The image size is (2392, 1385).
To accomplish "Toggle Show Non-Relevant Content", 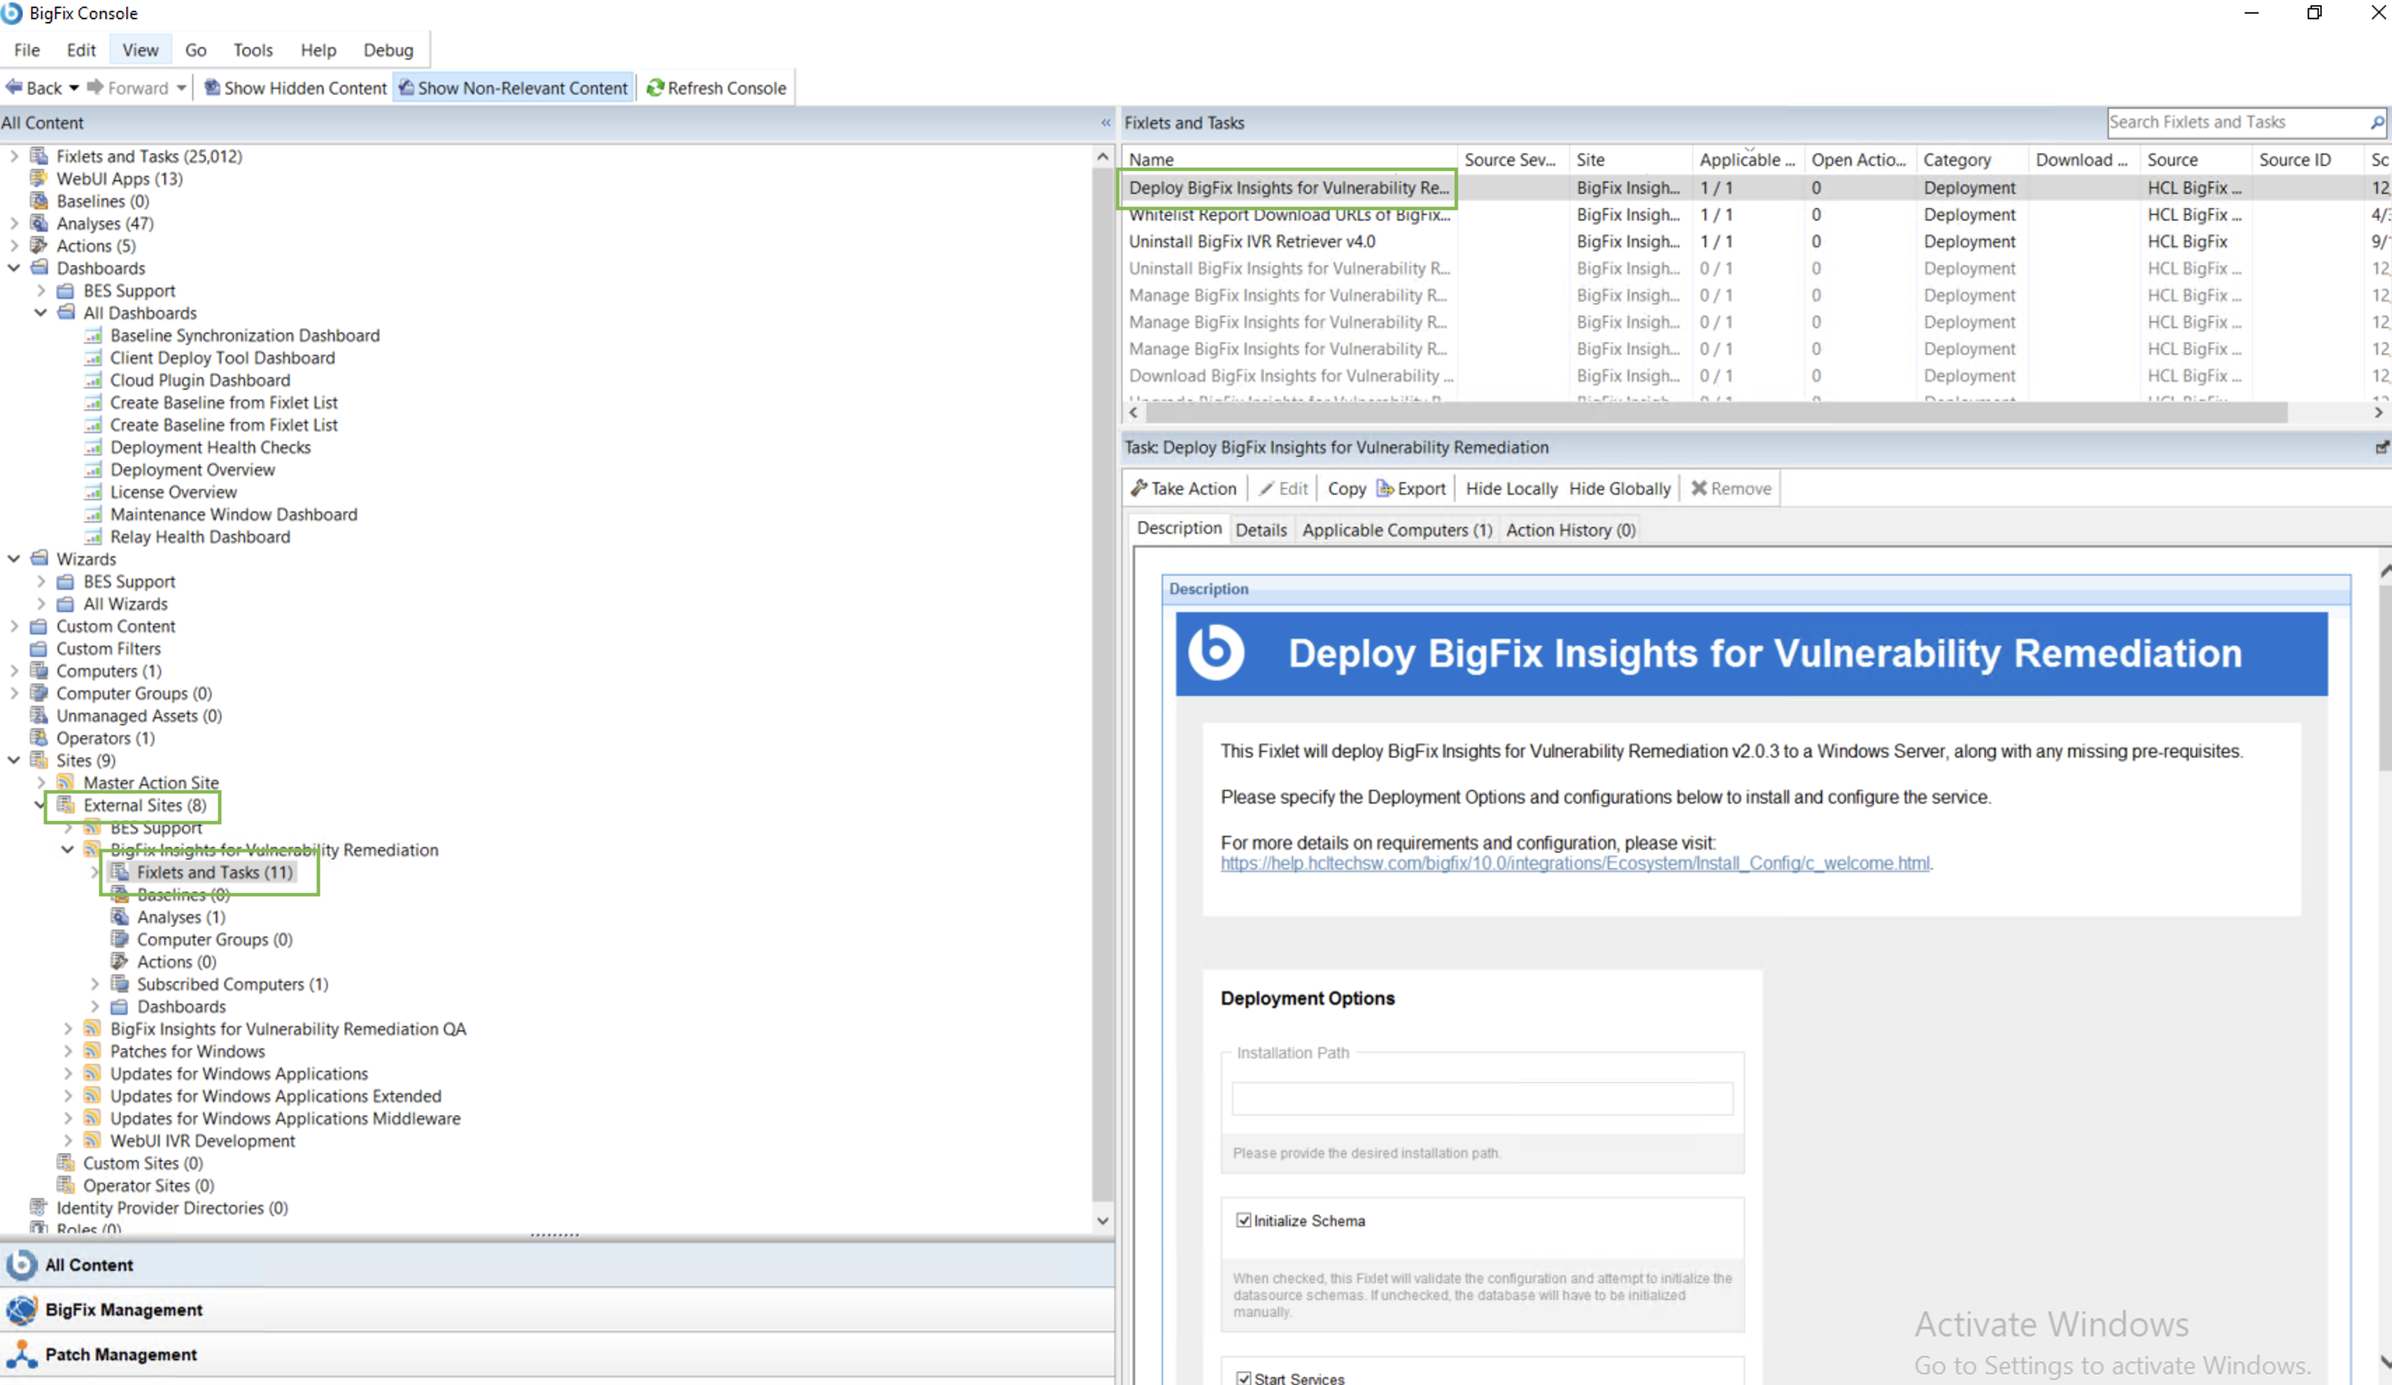I will tap(514, 88).
